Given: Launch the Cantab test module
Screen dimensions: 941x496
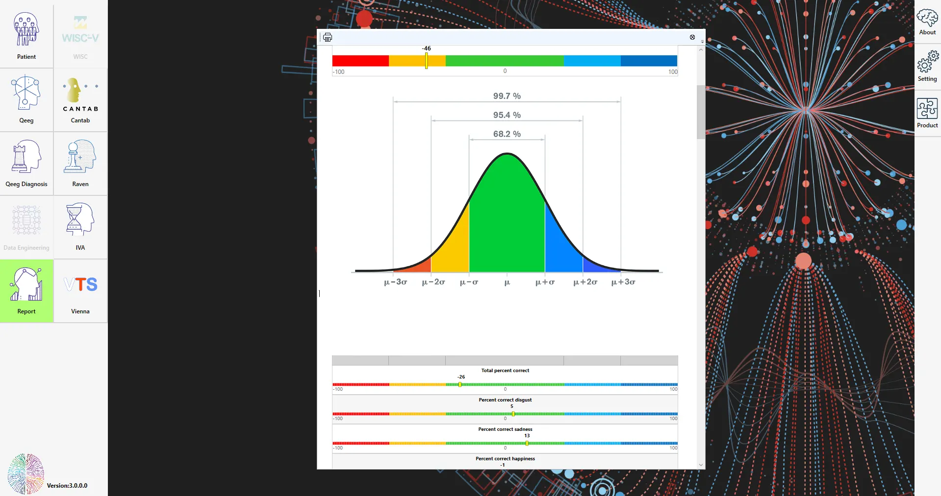Looking at the screenshot, I should coord(80,99).
